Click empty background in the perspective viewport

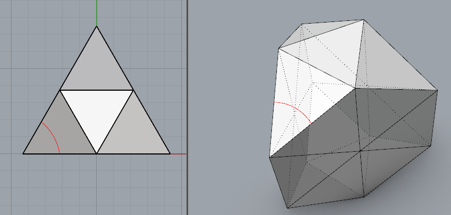tap(224, 86)
